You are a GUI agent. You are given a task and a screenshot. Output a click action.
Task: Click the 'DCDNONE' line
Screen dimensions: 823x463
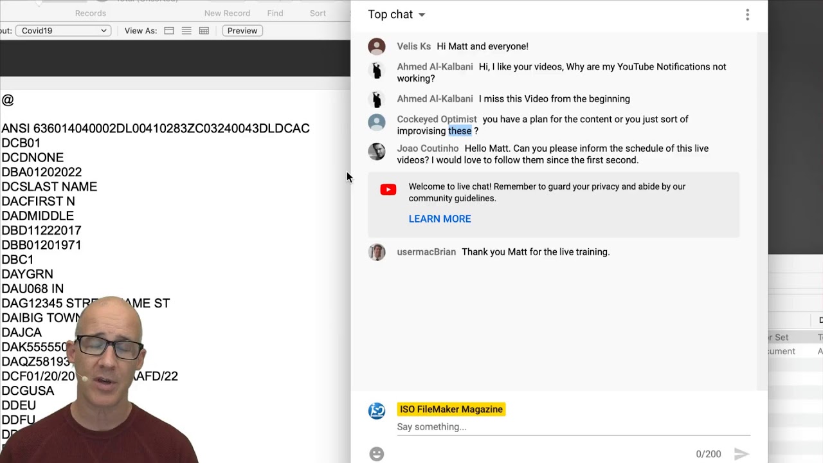coord(33,158)
